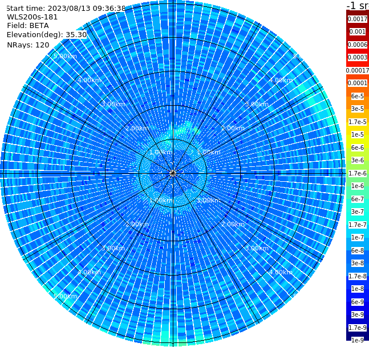Select the 0.0001 colorbar label
This screenshot has width=369, height=347.
click(x=358, y=83)
